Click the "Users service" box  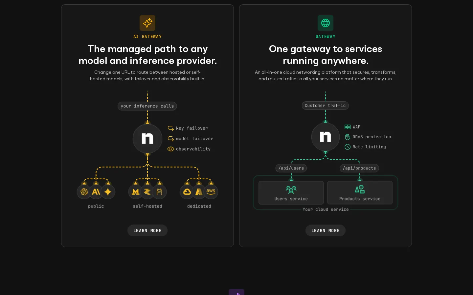[x=291, y=193]
